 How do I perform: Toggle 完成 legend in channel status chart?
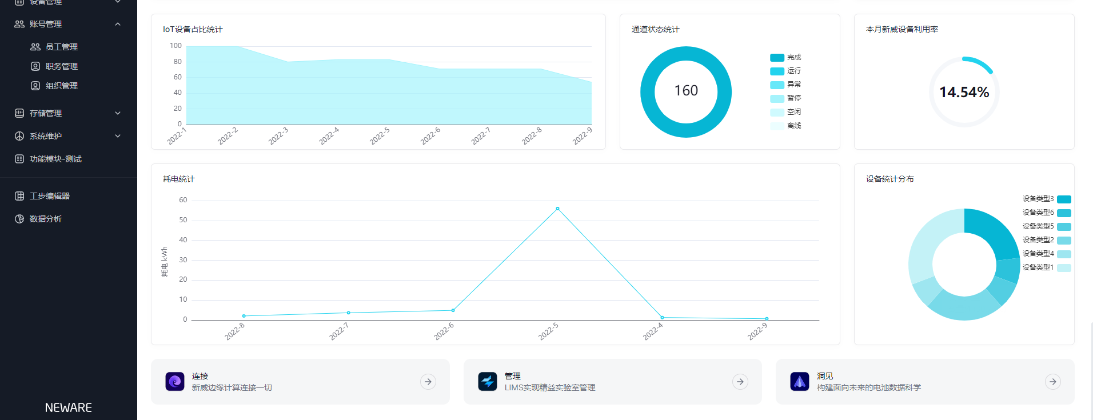point(785,57)
